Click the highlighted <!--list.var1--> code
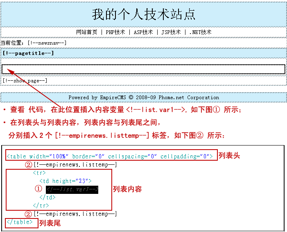This screenshot has width=287, height=232. [x=72, y=189]
